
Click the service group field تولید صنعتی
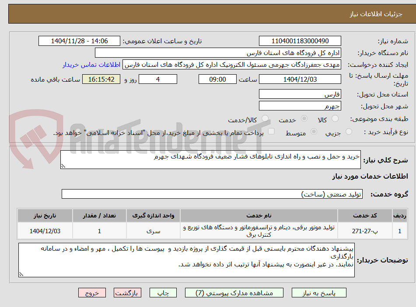click(x=212, y=194)
